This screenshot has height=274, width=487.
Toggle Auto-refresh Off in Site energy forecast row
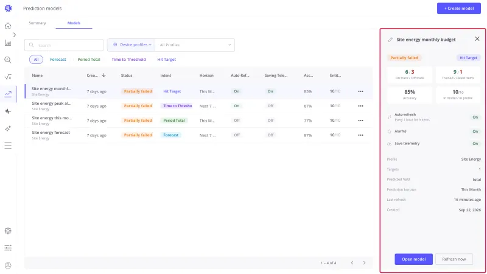[237, 135]
